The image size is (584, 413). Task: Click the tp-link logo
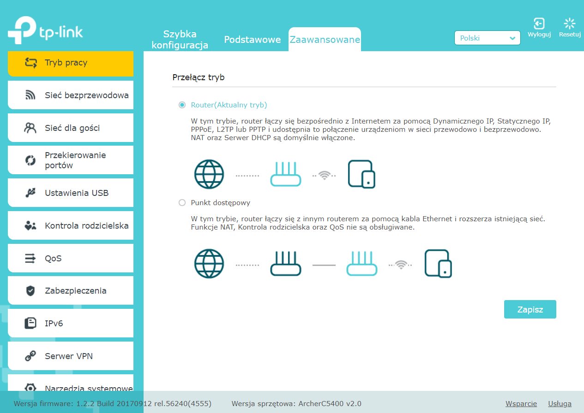pos(45,31)
